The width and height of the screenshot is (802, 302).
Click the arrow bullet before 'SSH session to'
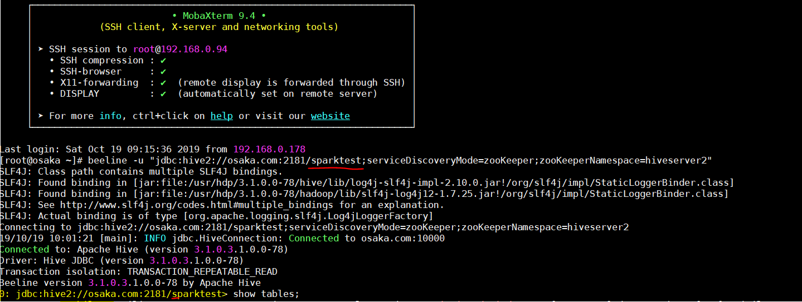tap(41, 49)
